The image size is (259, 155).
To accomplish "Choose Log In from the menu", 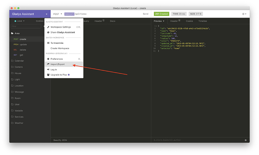I will pos(64,70).
